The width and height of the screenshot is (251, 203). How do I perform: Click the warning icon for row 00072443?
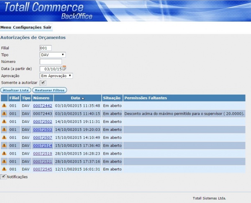pos(4,114)
